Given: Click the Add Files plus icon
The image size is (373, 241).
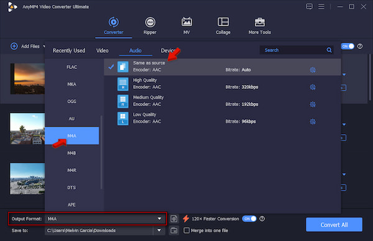Looking at the screenshot, I should 14,46.
